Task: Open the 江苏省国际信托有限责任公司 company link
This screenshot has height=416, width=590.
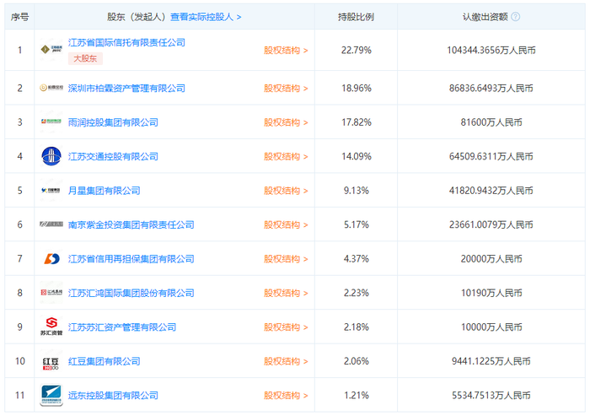Action: coord(126,42)
